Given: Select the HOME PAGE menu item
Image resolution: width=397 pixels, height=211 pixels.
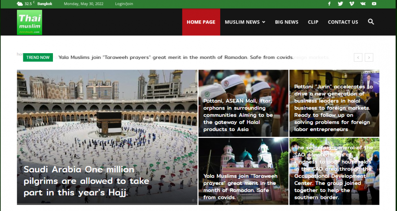Looking at the screenshot, I should (x=201, y=22).
